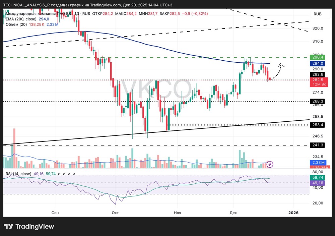This screenshot has height=236, width=335.
Task: Click the 294,0 value in the EMA legend
Action: tap(44, 19)
